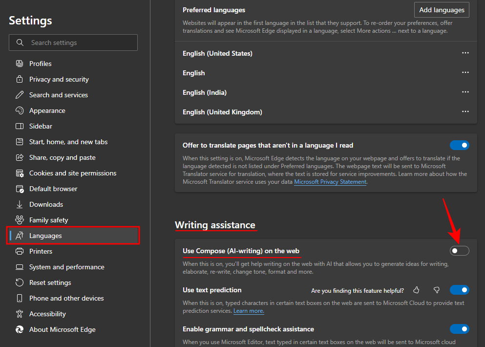The height and width of the screenshot is (347, 485).
Task: Click the Downloads arrow icon
Action: point(20,204)
